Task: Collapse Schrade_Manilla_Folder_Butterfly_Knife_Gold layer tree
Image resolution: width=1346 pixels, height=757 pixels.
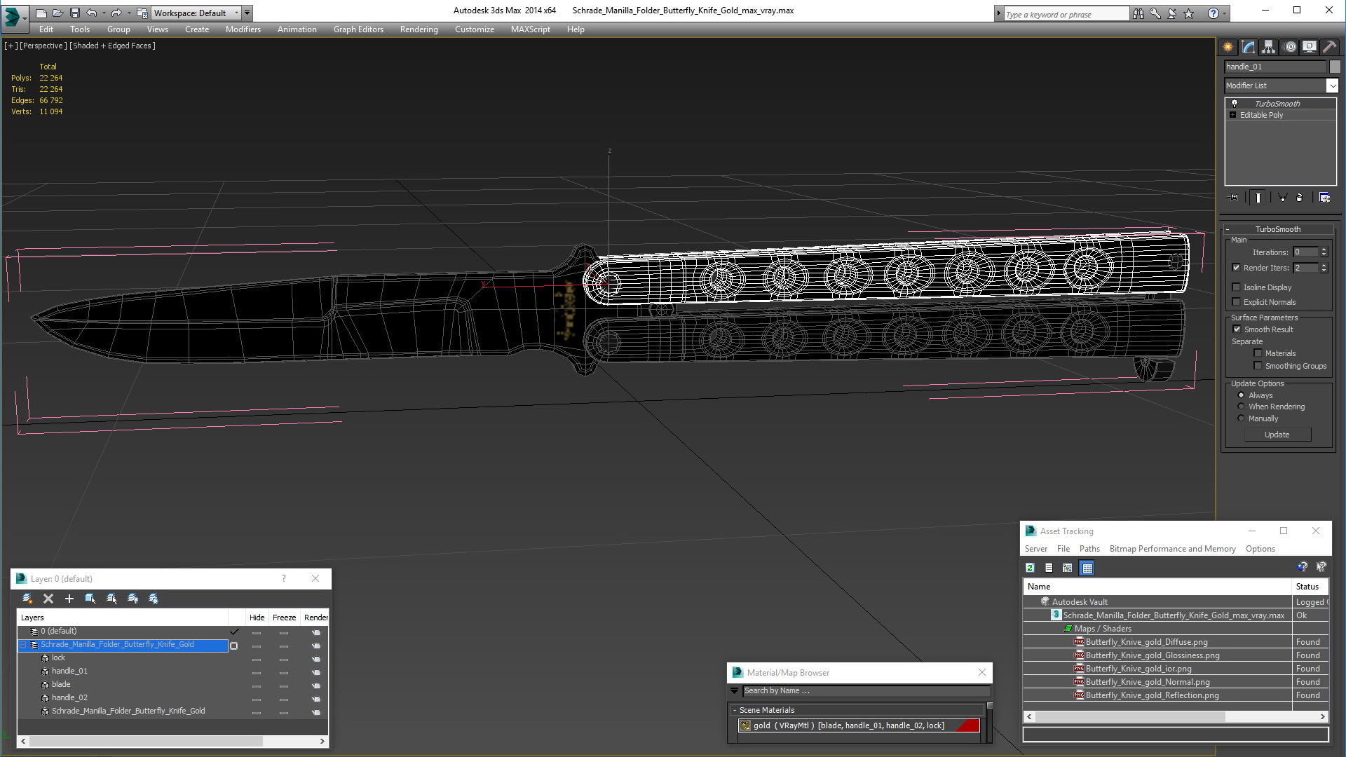Action: [22, 645]
